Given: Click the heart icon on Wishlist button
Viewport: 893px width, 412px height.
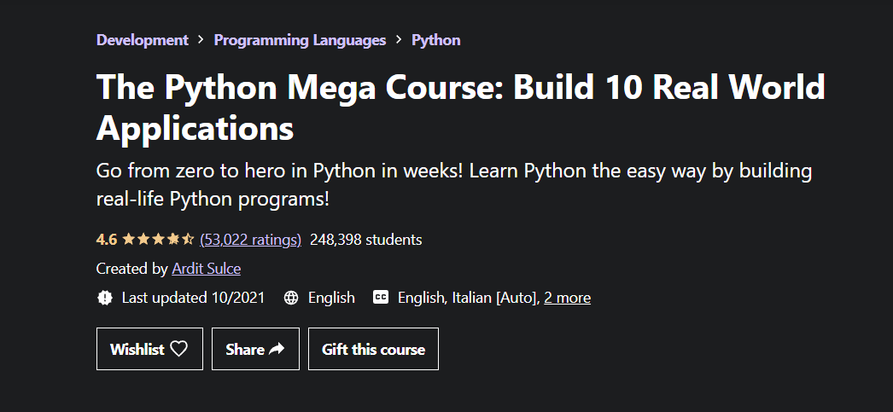Looking at the screenshot, I should click(x=178, y=349).
